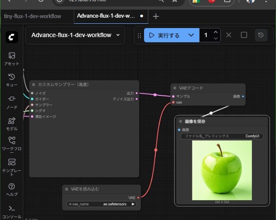Collapse the カスタムサンプラー node via its dot
Viewport: 276px width, 220px height.
coord(34,85)
